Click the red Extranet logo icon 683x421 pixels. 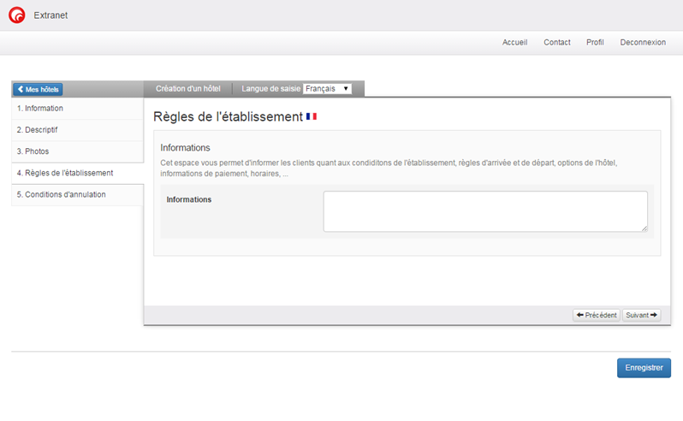click(16, 15)
